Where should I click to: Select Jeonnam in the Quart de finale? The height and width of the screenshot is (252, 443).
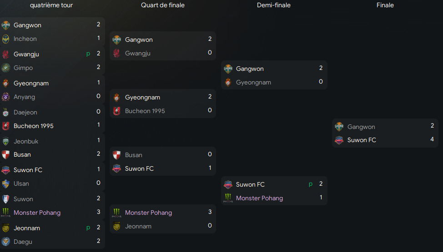click(x=138, y=227)
